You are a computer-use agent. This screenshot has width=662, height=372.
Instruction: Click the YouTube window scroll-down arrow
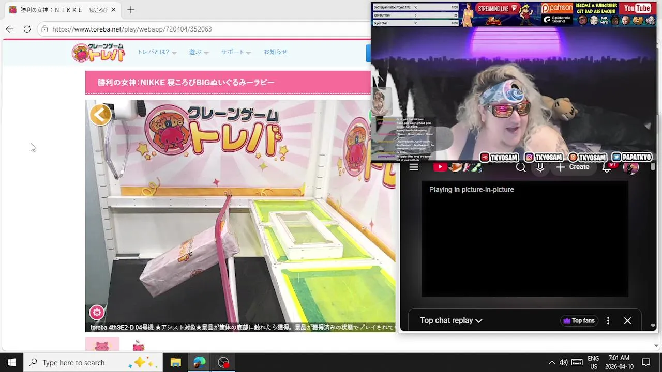tap(653, 326)
